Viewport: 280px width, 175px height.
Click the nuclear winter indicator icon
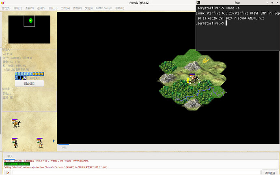tap(22, 78)
